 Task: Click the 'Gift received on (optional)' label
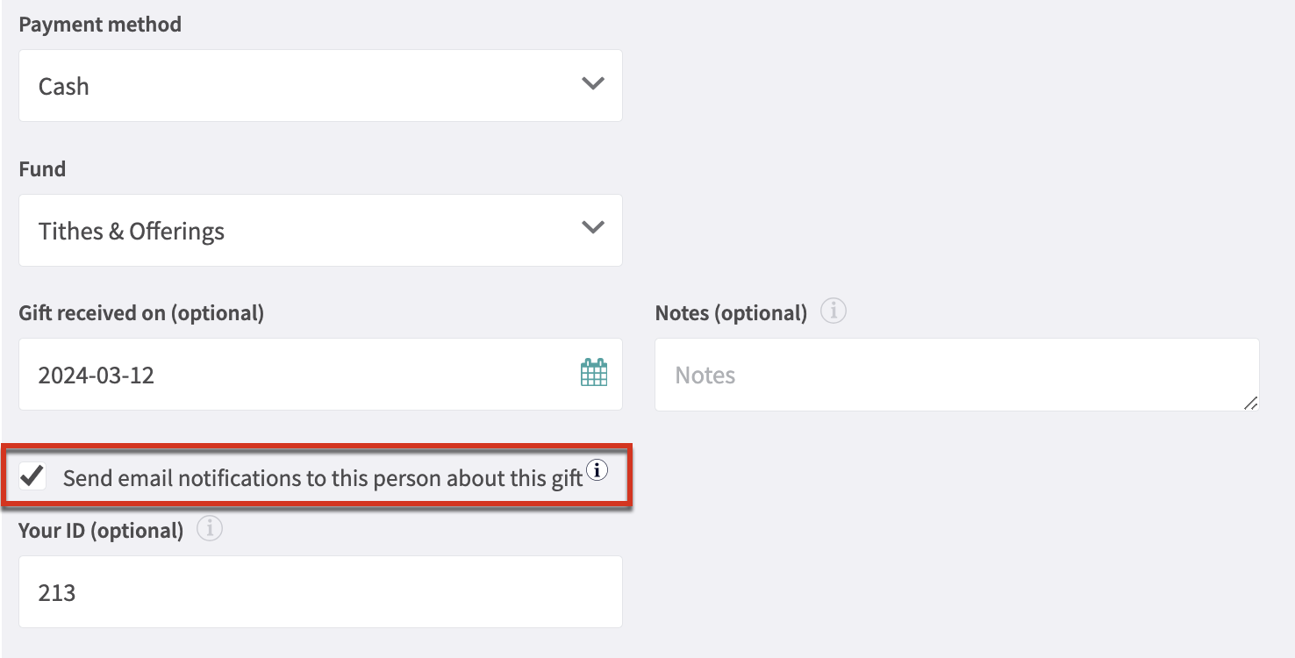click(x=141, y=312)
